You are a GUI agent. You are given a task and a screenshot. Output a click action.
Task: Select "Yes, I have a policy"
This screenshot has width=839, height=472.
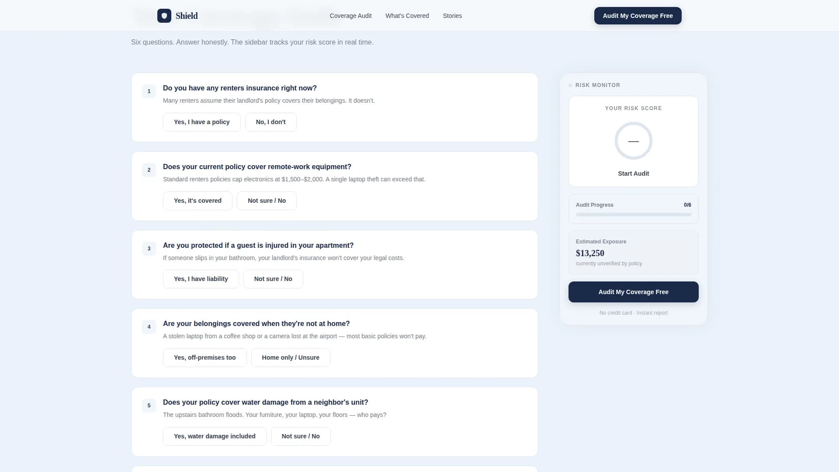tap(201, 122)
